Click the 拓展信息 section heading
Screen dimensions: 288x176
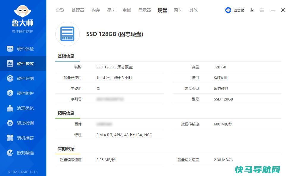pos(66,113)
